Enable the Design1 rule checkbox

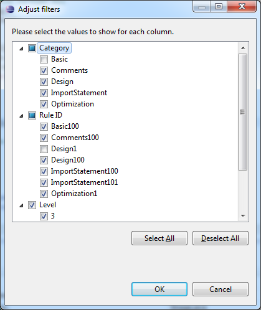tap(44, 149)
